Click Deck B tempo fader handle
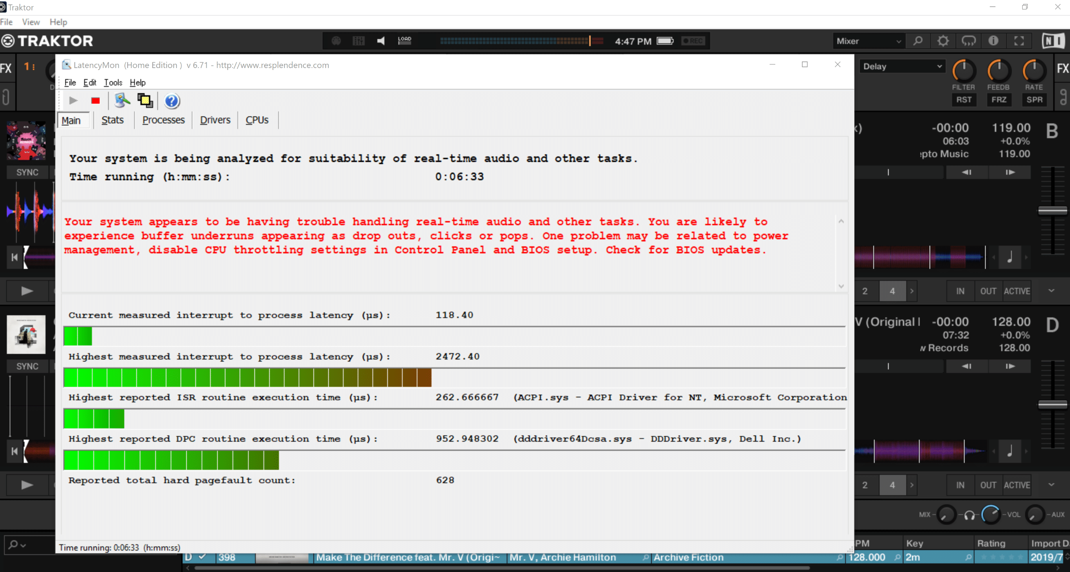The image size is (1070, 572). pos(1052,211)
